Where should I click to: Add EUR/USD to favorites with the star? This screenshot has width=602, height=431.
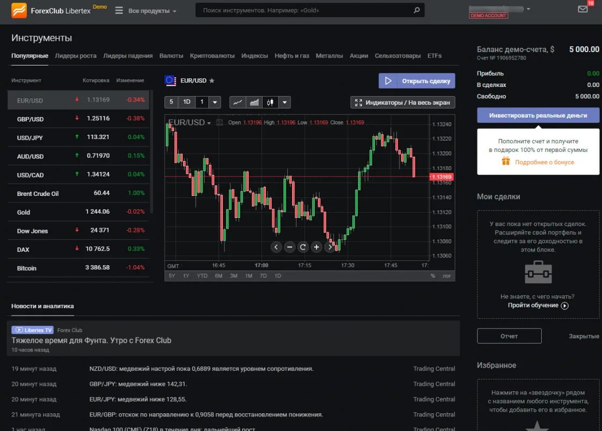click(212, 81)
